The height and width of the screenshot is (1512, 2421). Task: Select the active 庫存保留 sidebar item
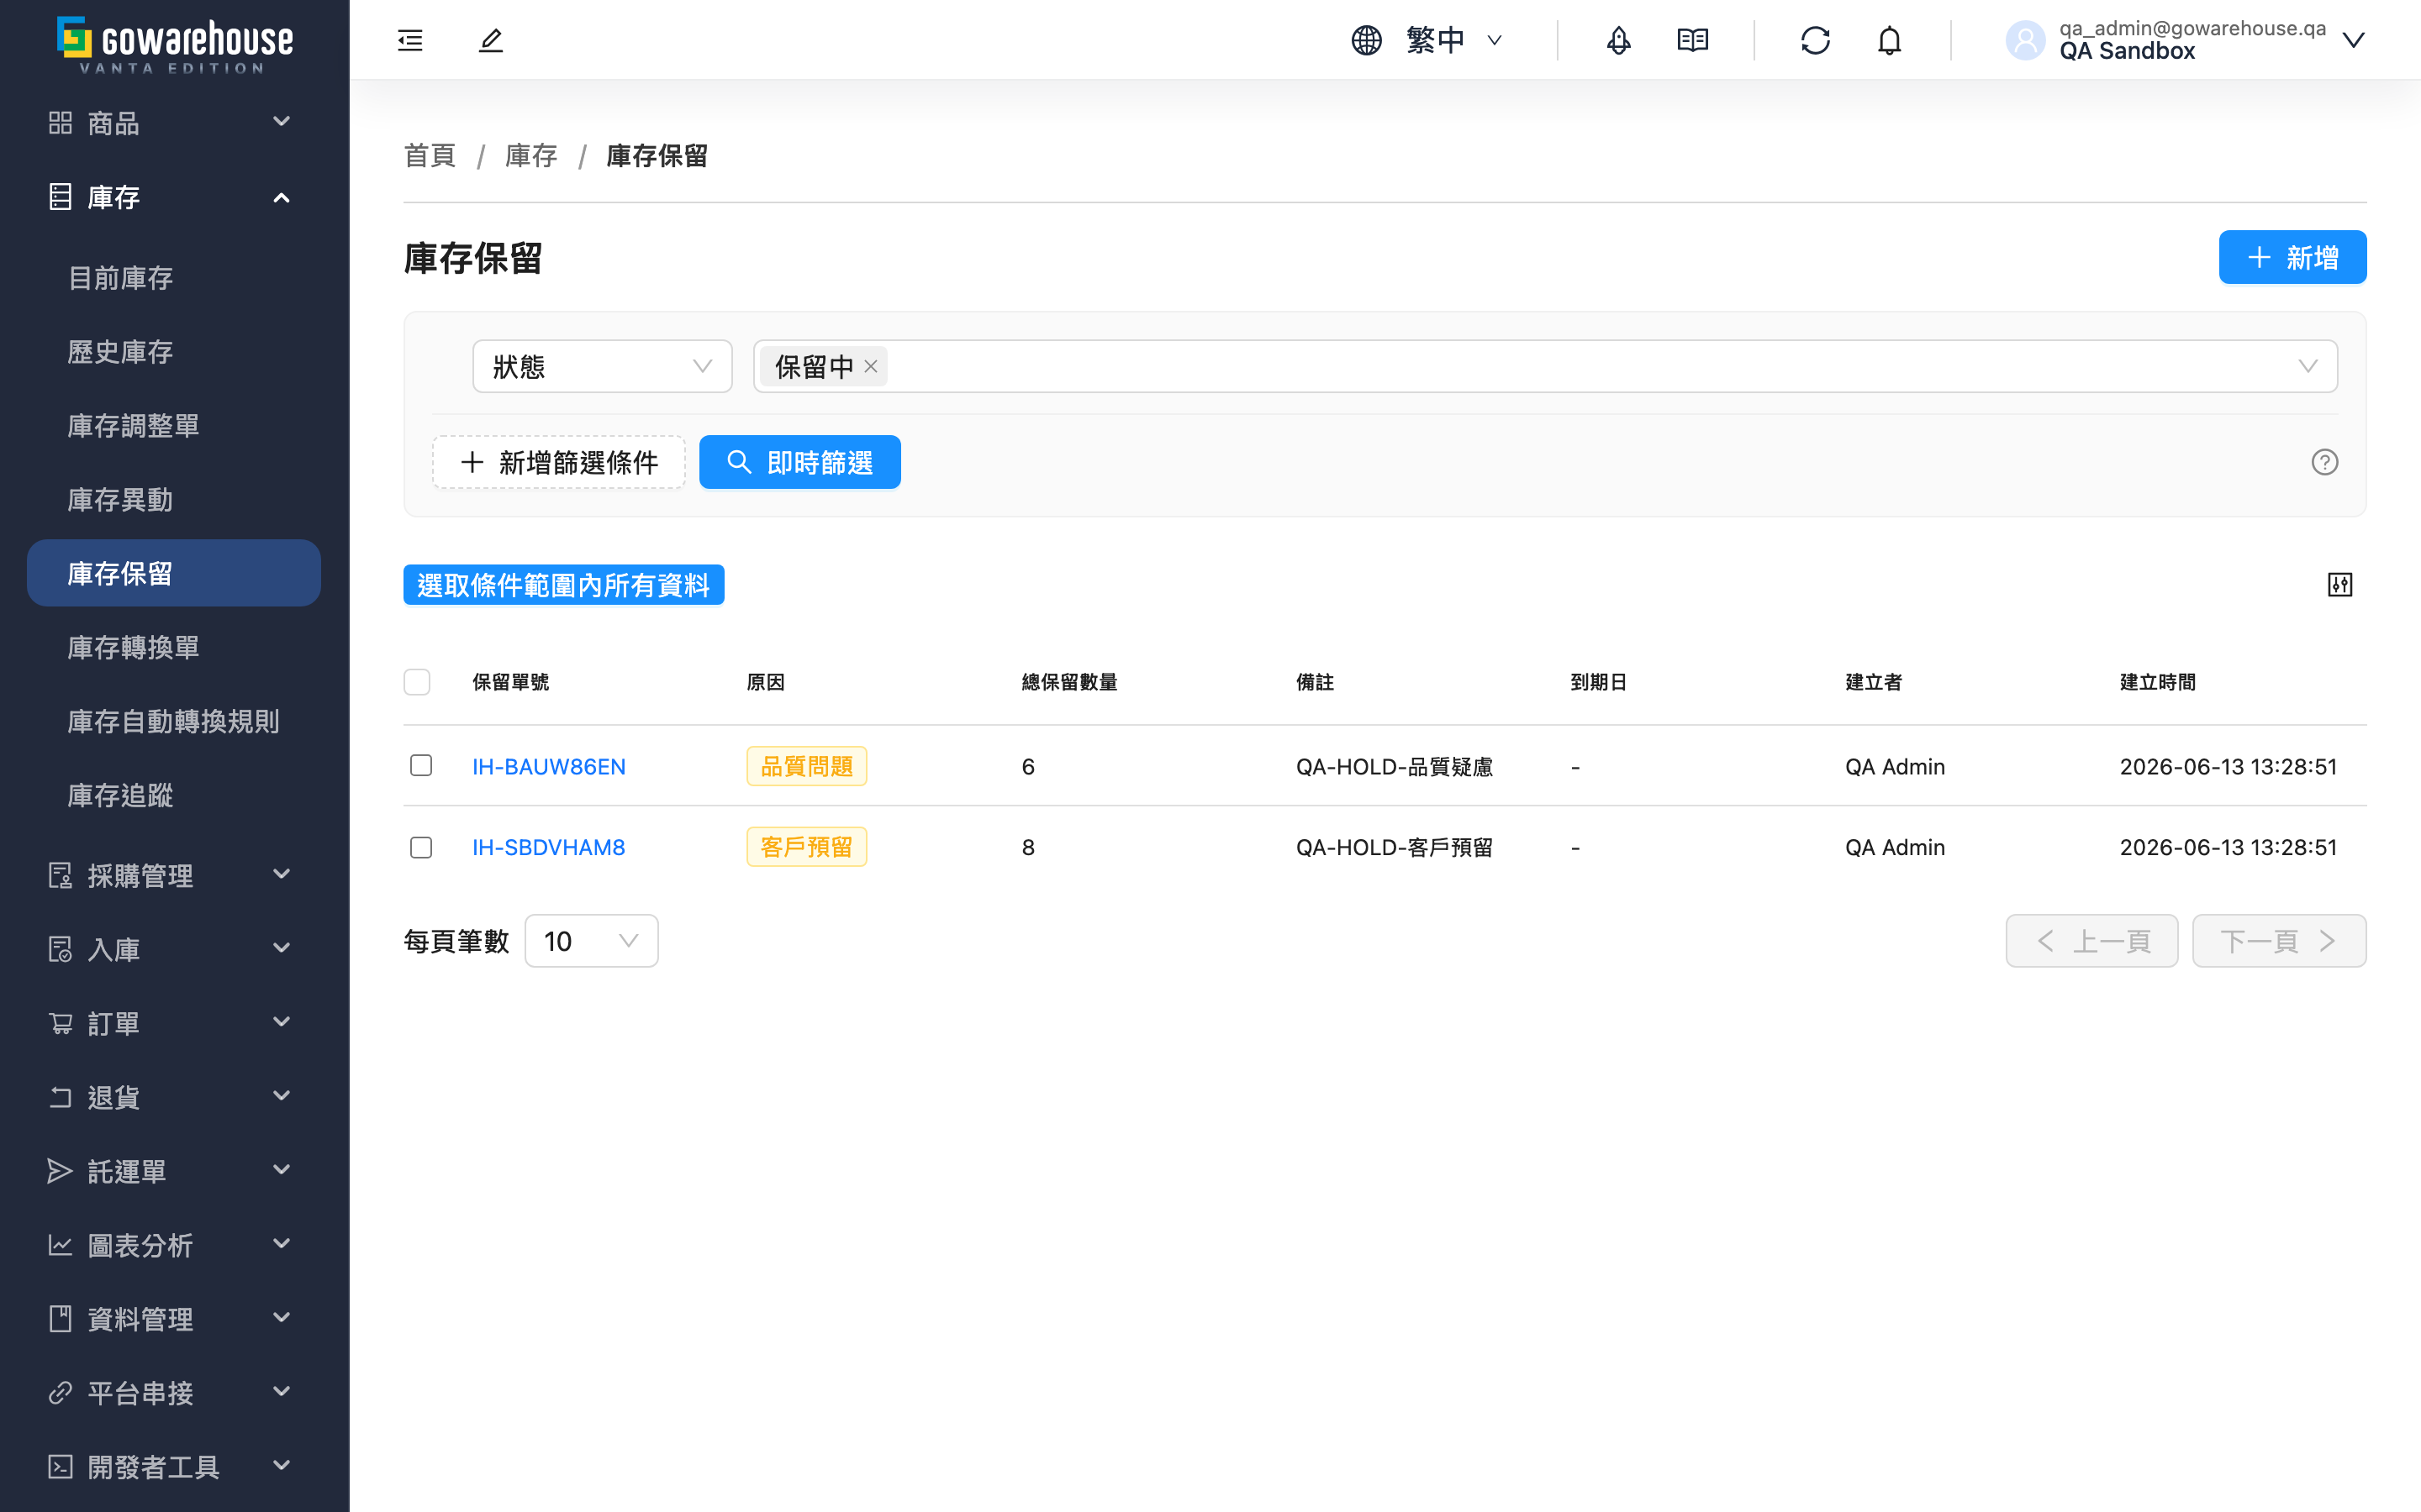point(174,573)
